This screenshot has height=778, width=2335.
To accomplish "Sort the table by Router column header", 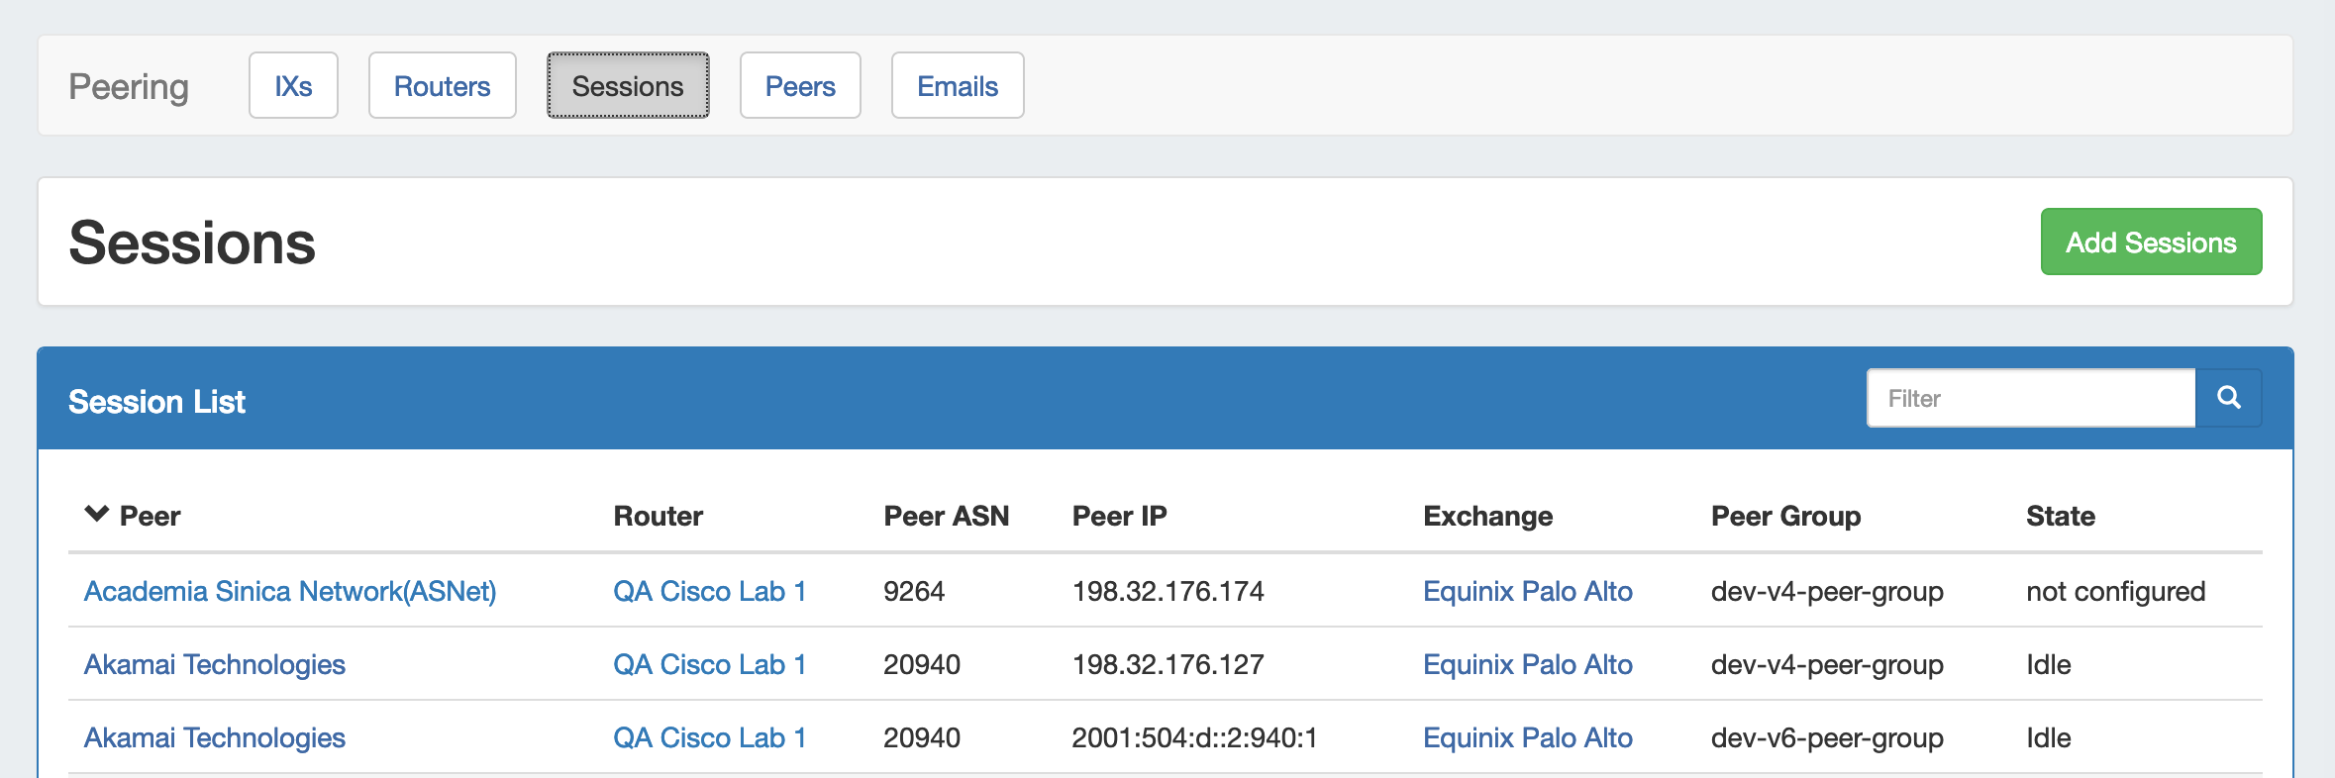I will click(x=658, y=516).
